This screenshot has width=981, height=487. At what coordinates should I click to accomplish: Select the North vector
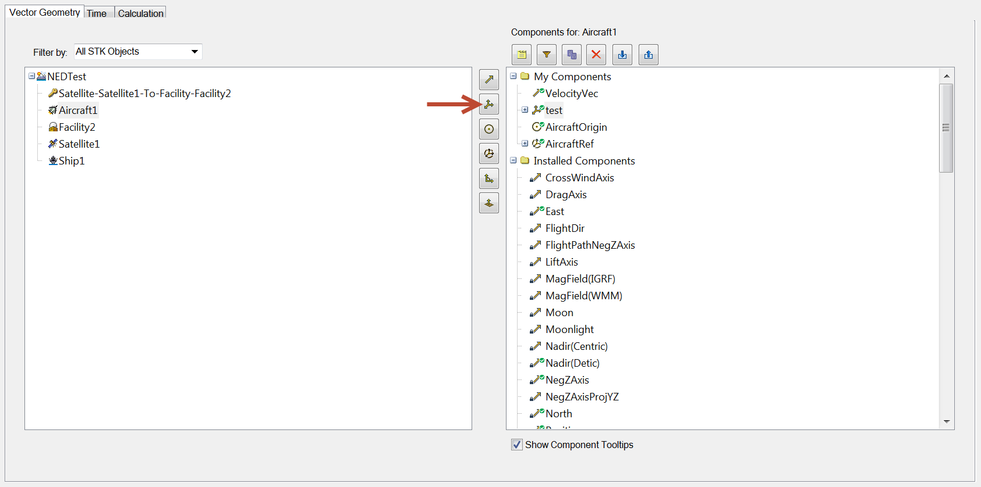[x=559, y=413]
